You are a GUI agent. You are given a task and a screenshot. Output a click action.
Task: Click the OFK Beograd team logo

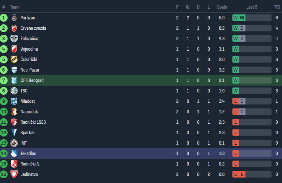click(14, 80)
